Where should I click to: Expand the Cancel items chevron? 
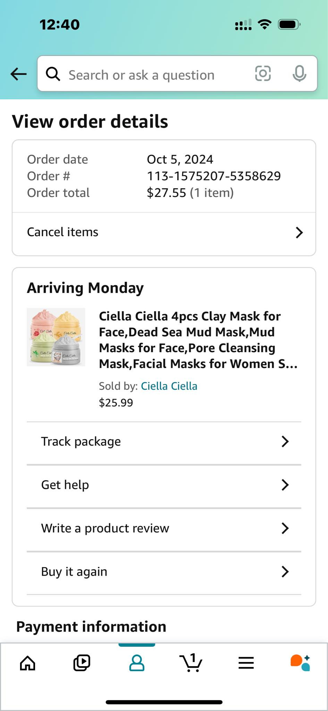(299, 232)
